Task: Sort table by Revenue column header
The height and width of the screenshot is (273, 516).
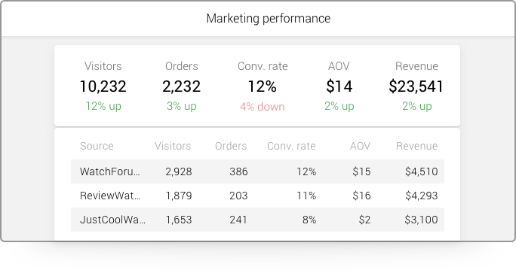Action: point(416,146)
